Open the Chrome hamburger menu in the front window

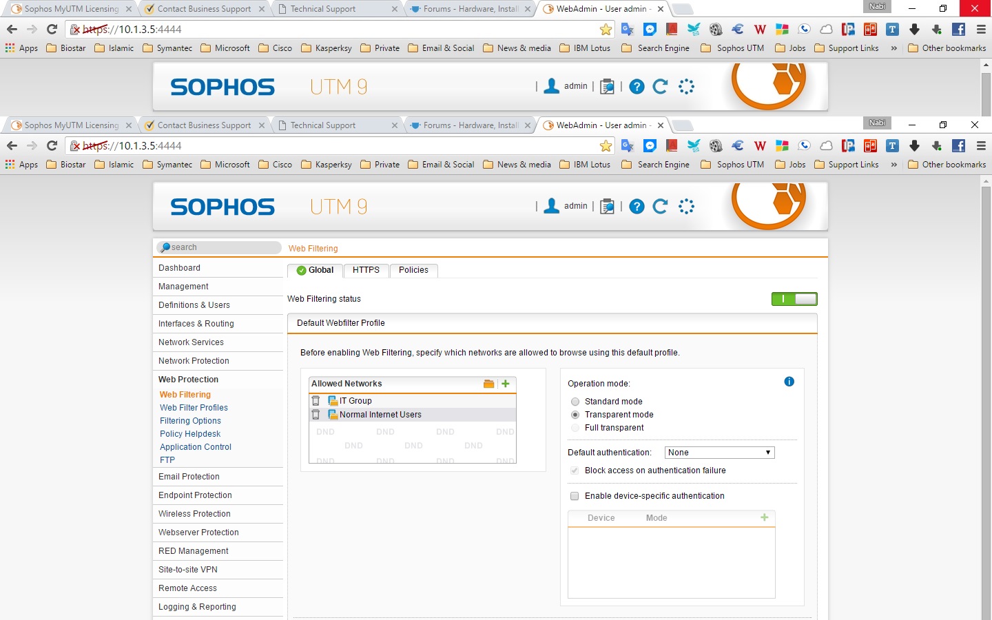click(981, 145)
